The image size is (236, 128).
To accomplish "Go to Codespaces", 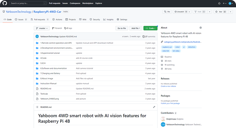I will click(x=75, y=3).
